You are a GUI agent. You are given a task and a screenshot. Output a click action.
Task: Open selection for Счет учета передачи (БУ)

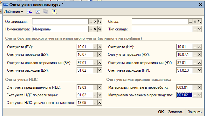[x=95, y=55]
